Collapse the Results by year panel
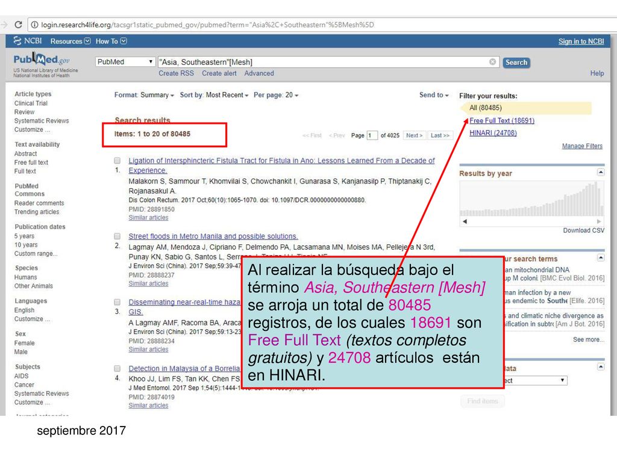This screenshot has width=617, height=462. tap(601, 172)
